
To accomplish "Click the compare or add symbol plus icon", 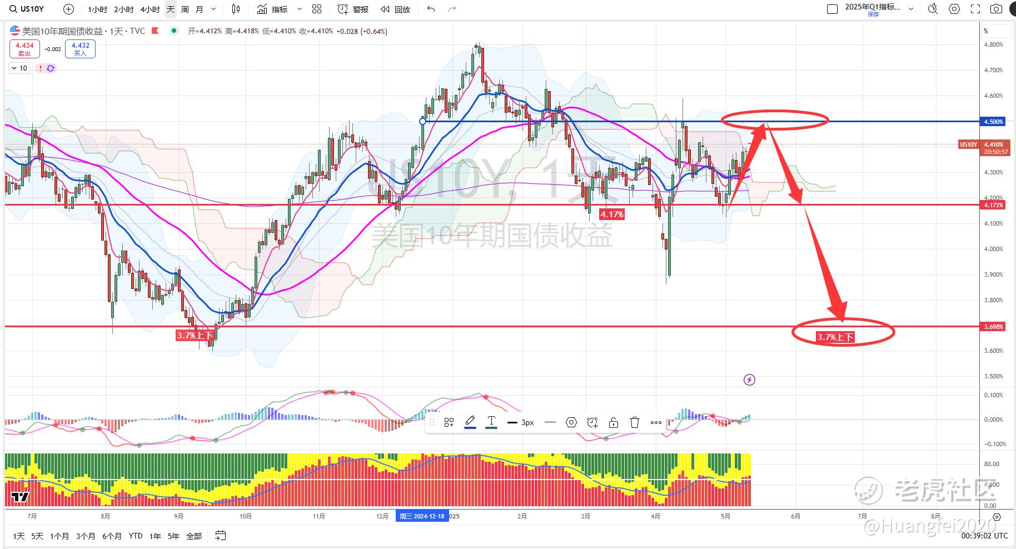I will point(68,9).
